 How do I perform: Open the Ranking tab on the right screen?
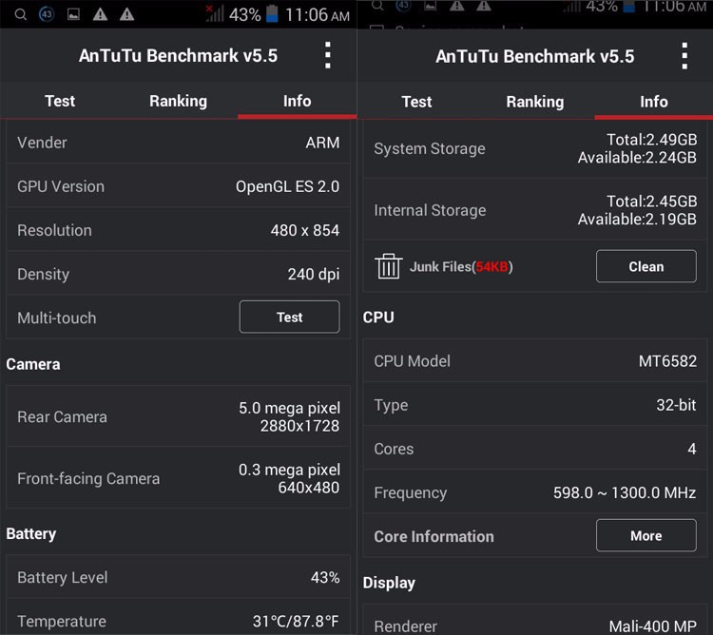click(x=534, y=102)
